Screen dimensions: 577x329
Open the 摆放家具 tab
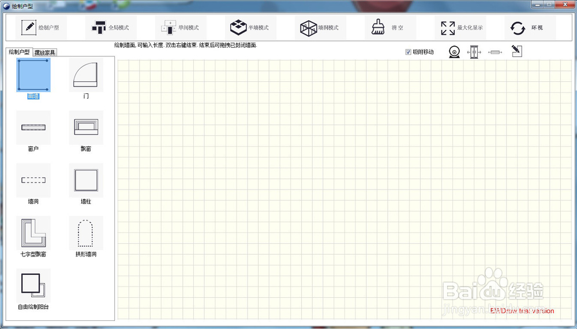pyautogui.click(x=45, y=52)
